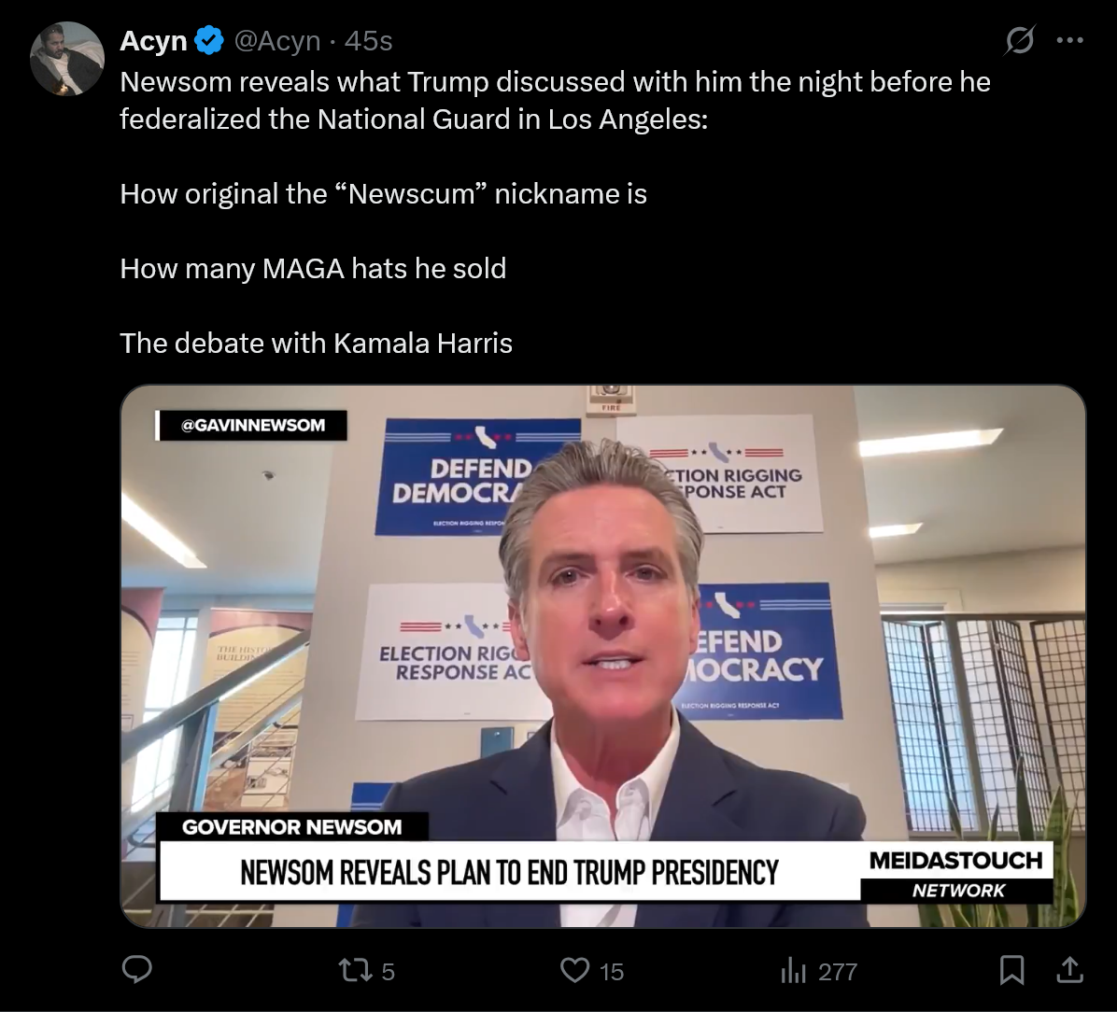Open the Acyn display name link
The image size is (1117, 1012).
(x=153, y=40)
